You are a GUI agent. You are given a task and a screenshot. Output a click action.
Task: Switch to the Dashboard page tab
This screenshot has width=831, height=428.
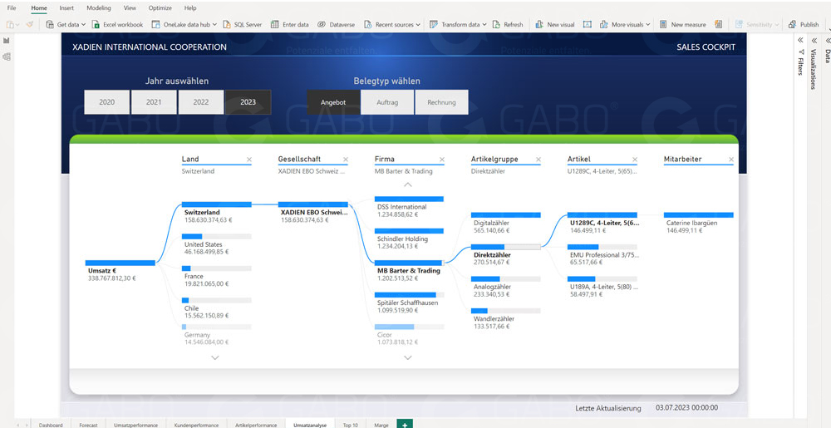click(x=51, y=425)
